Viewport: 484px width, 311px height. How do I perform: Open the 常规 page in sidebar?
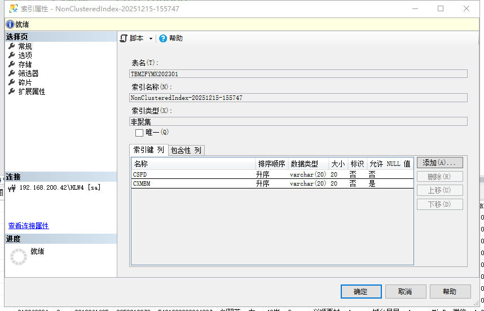click(x=25, y=47)
